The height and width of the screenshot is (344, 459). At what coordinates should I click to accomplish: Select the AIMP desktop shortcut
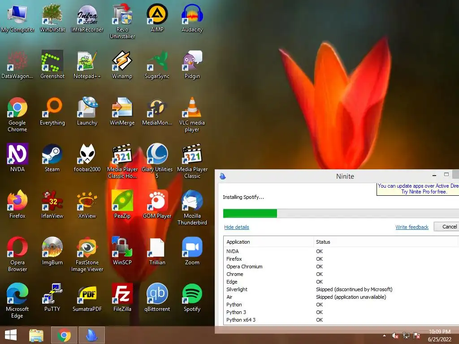157,18
